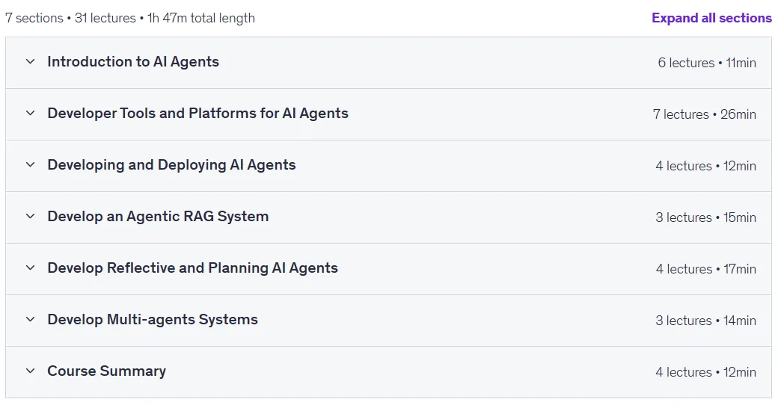Select Develop Reflective and Planning AI Agents heading
The image size is (778, 405).
pyautogui.click(x=192, y=268)
